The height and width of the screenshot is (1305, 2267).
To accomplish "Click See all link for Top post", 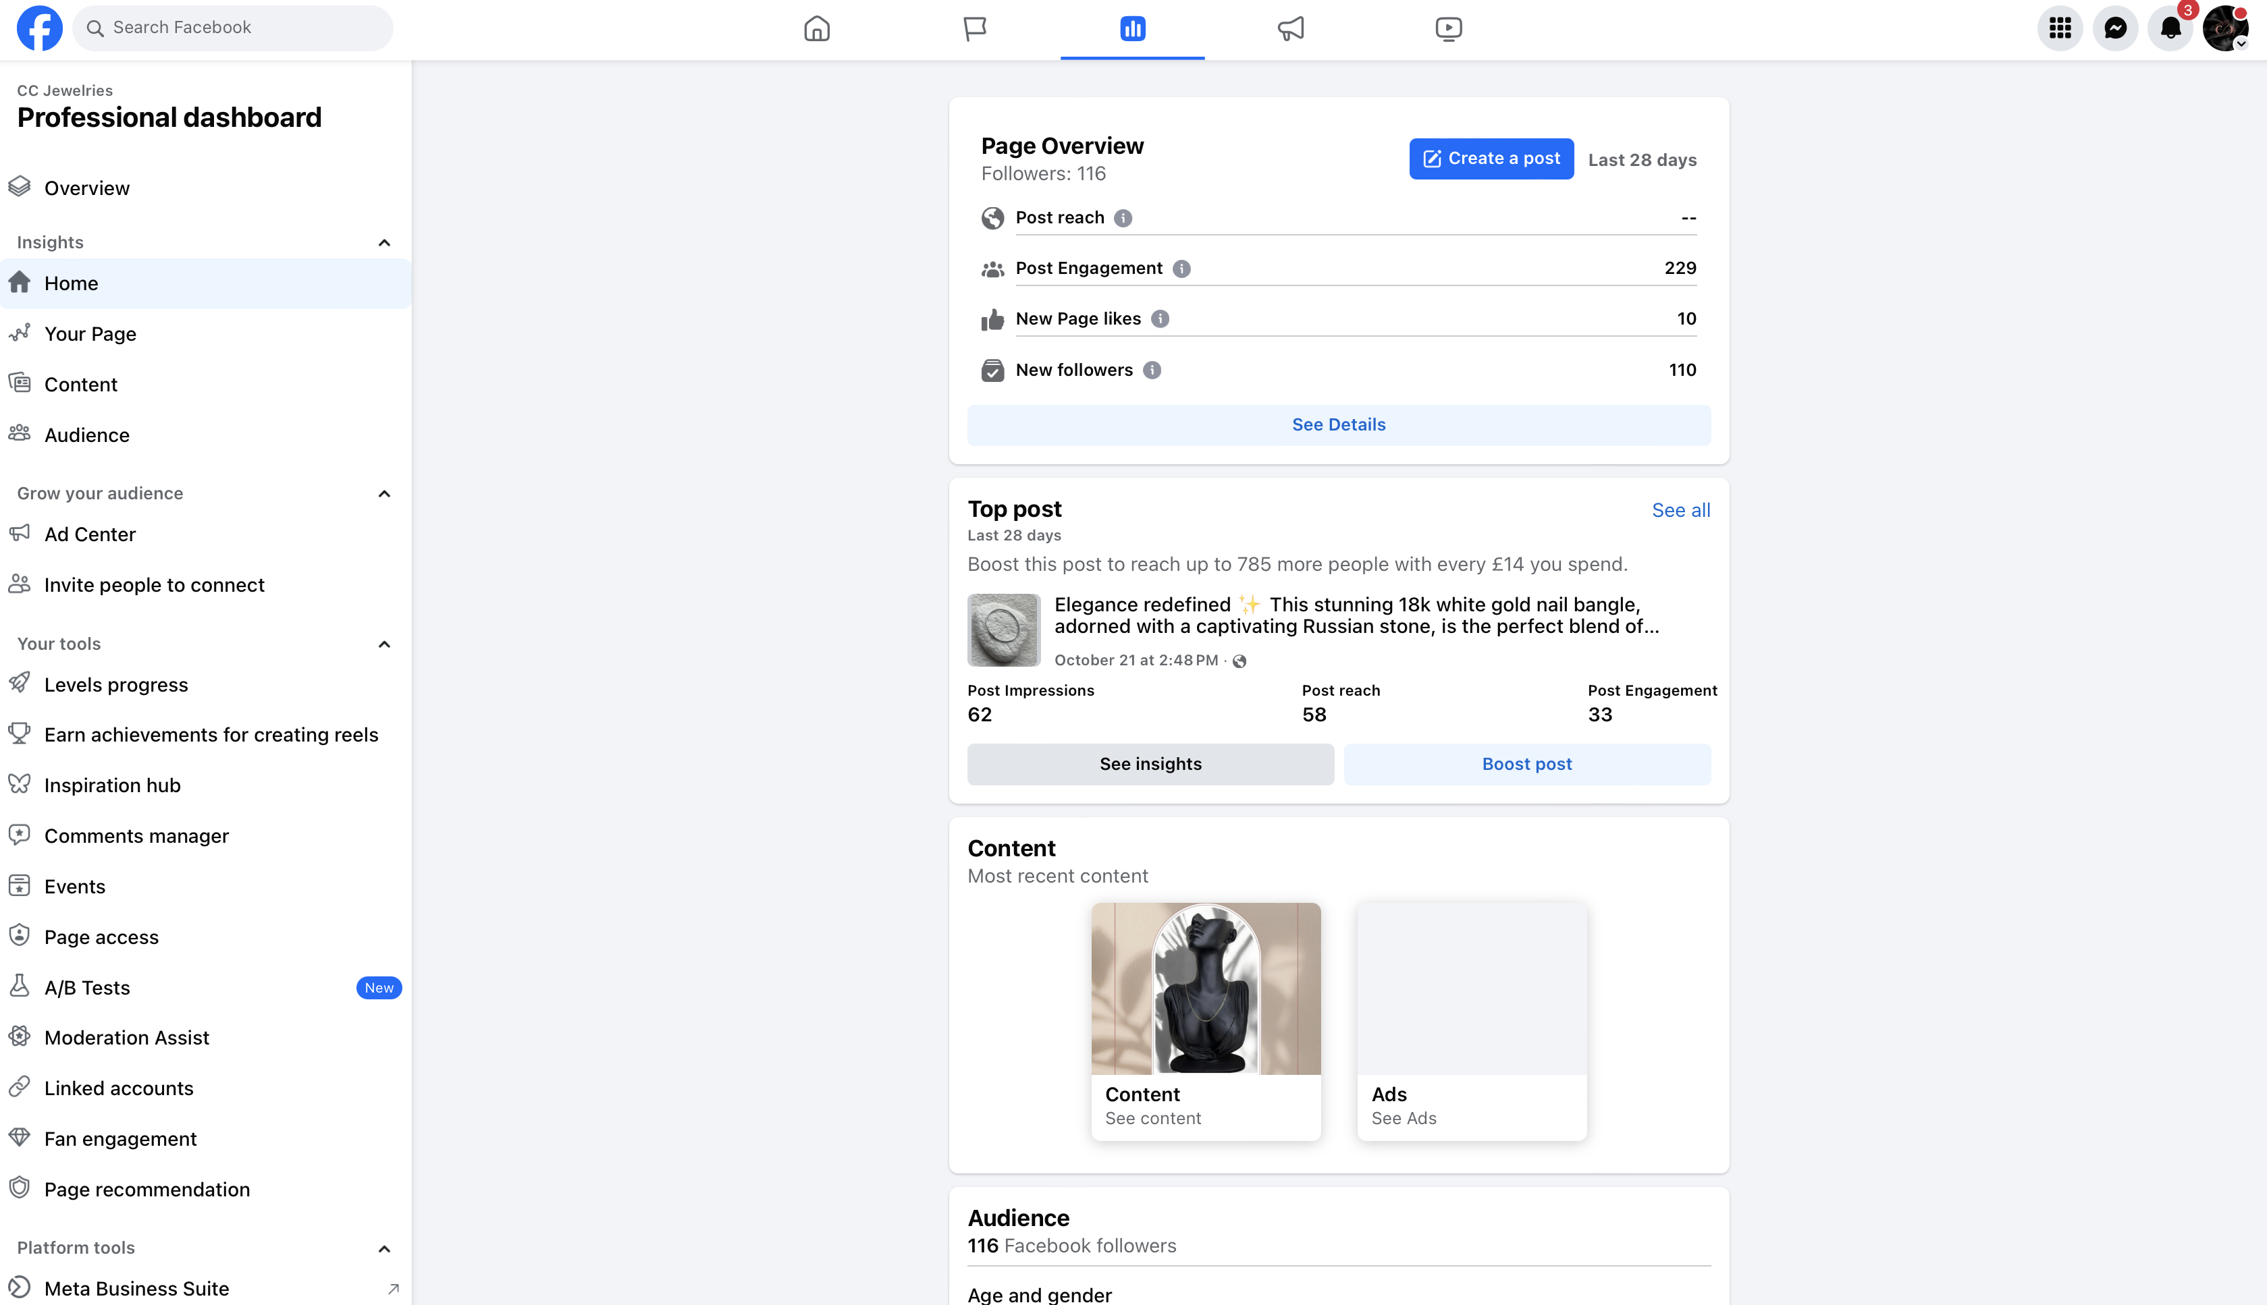I will tap(1680, 510).
